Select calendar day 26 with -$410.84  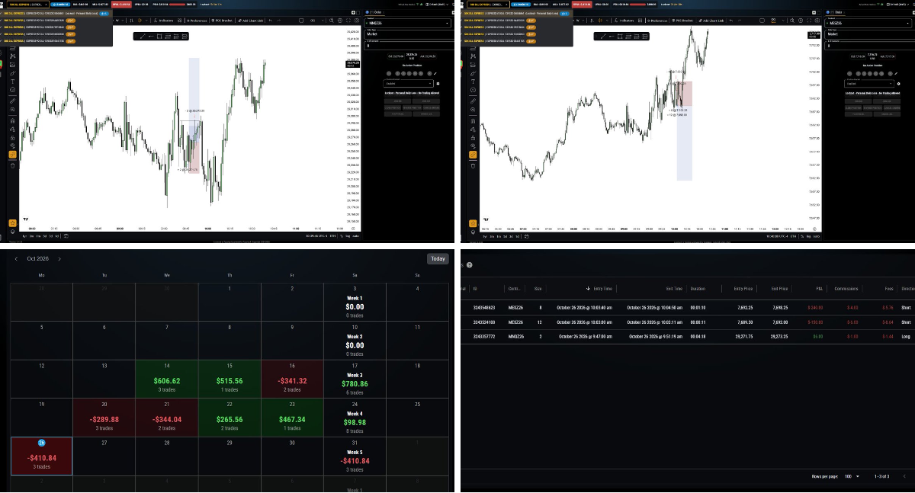click(42, 456)
